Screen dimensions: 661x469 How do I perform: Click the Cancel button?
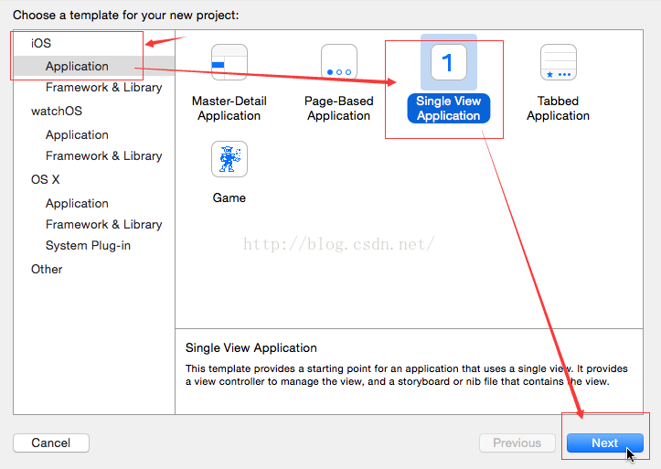pos(51,442)
